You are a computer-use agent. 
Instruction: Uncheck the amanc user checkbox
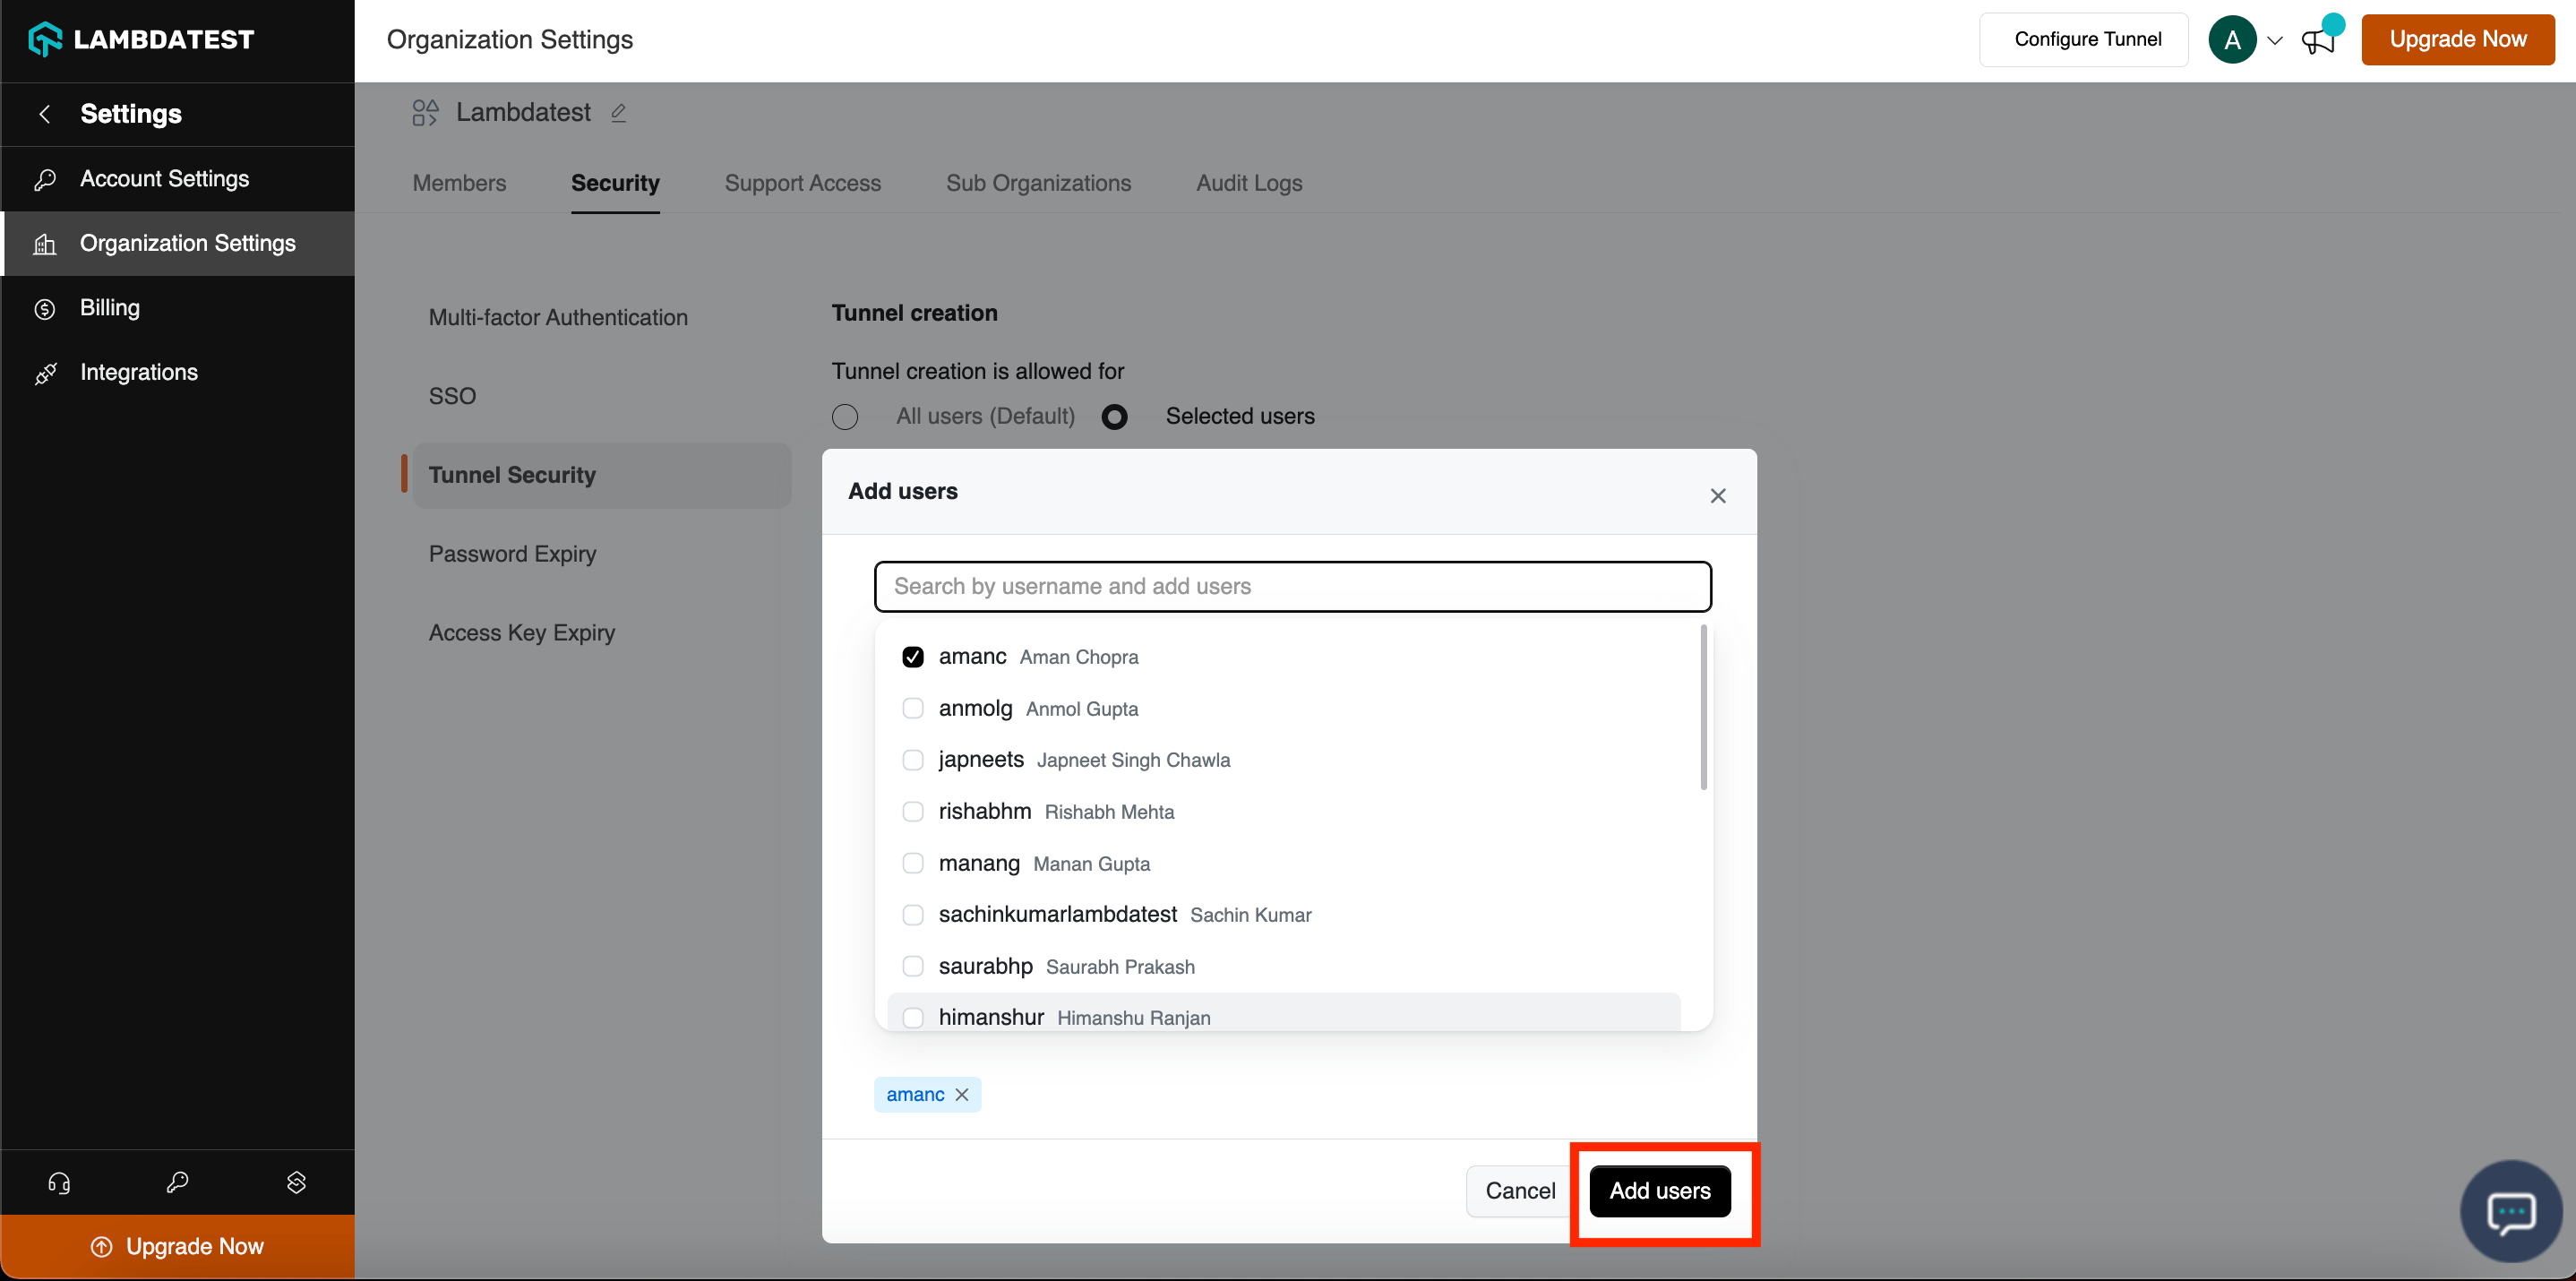(x=912, y=657)
